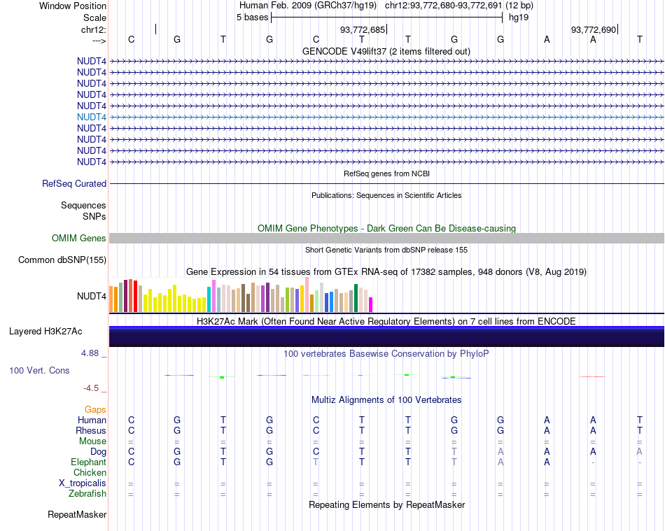Screen dimensions: 665x531
Task: Open '100 vertebrates Basewise Conservation by PhyloP' title
Action: point(386,353)
